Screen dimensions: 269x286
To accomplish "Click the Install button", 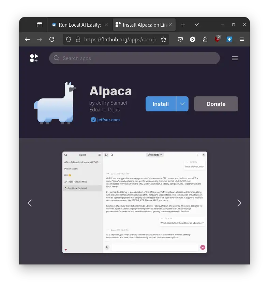I will [x=161, y=104].
